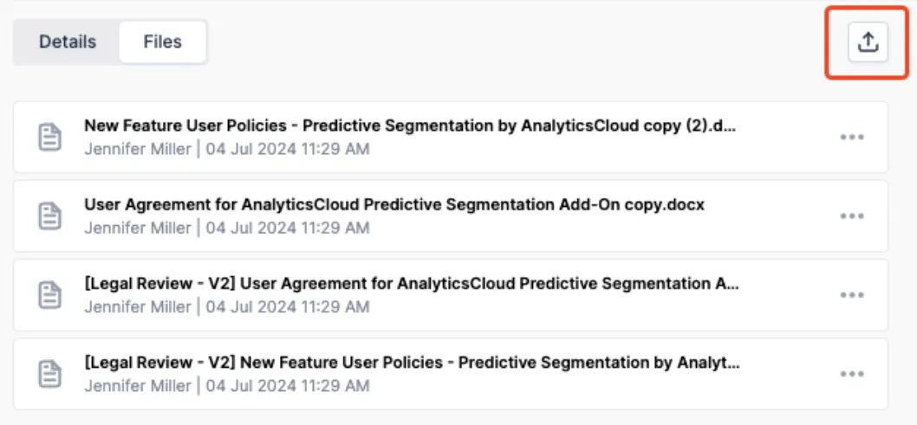Open [Legal Review - V2] User Agreement file title

(412, 284)
